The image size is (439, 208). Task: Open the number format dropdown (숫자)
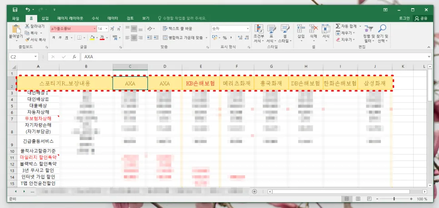(248, 29)
